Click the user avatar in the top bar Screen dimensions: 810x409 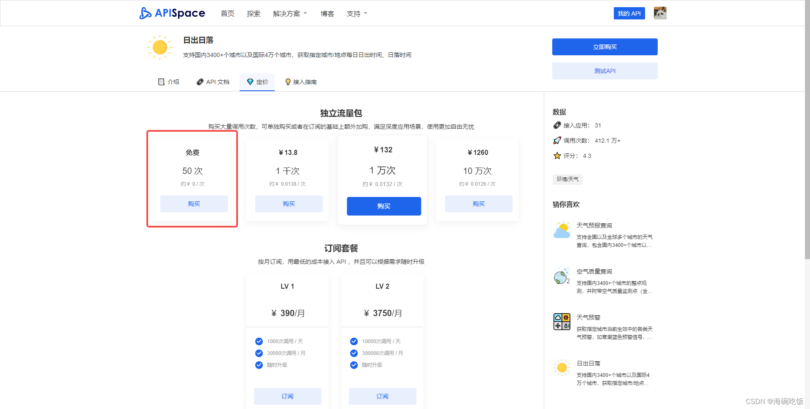pyautogui.click(x=659, y=13)
